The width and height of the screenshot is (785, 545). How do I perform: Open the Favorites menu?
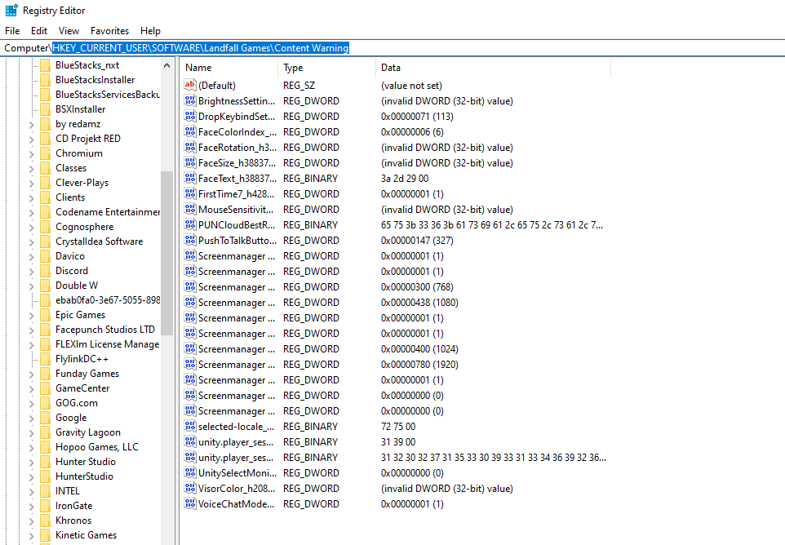click(x=109, y=30)
